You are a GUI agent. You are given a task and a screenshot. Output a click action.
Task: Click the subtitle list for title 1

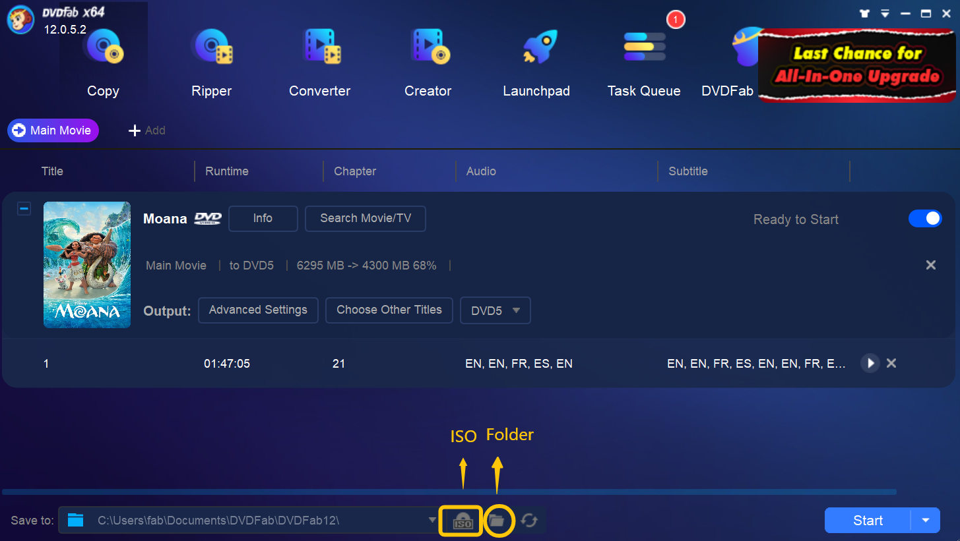[x=756, y=364]
